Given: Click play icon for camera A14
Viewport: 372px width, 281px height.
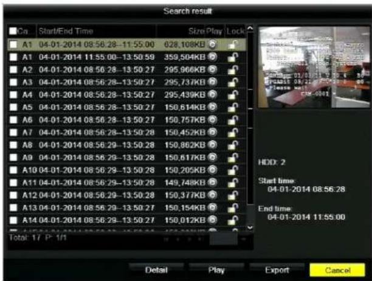Looking at the screenshot, I should pyautogui.click(x=212, y=220).
